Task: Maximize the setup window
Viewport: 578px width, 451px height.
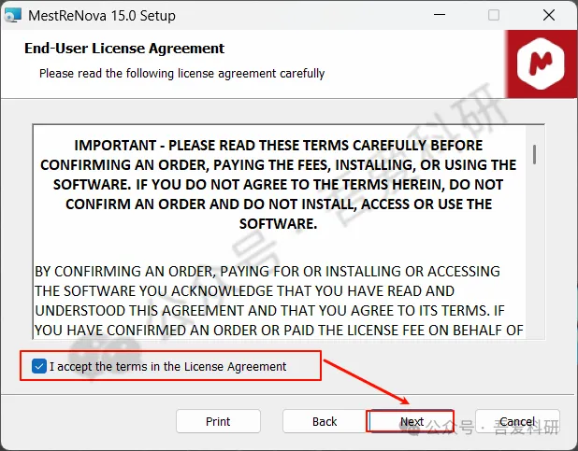Action: point(494,15)
